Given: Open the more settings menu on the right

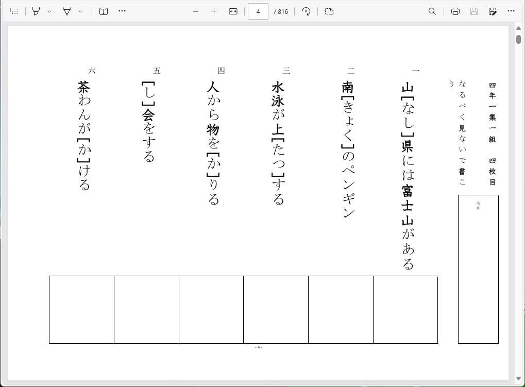Looking at the screenshot, I should tap(511, 11).
